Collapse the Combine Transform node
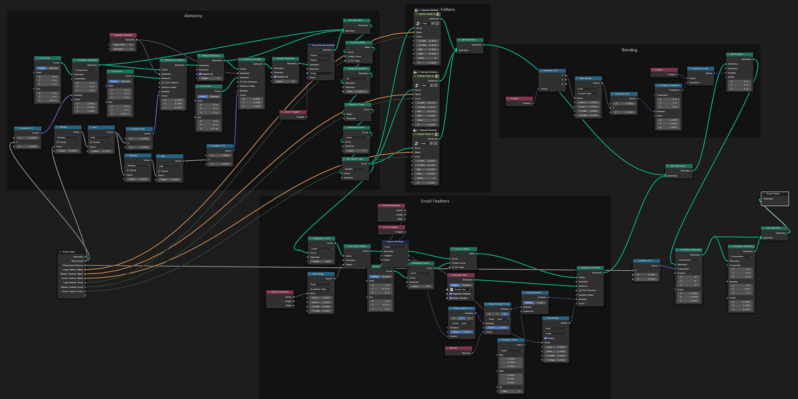Image resolution: width=798 pixels, height=399 pixels. [657, 86]
